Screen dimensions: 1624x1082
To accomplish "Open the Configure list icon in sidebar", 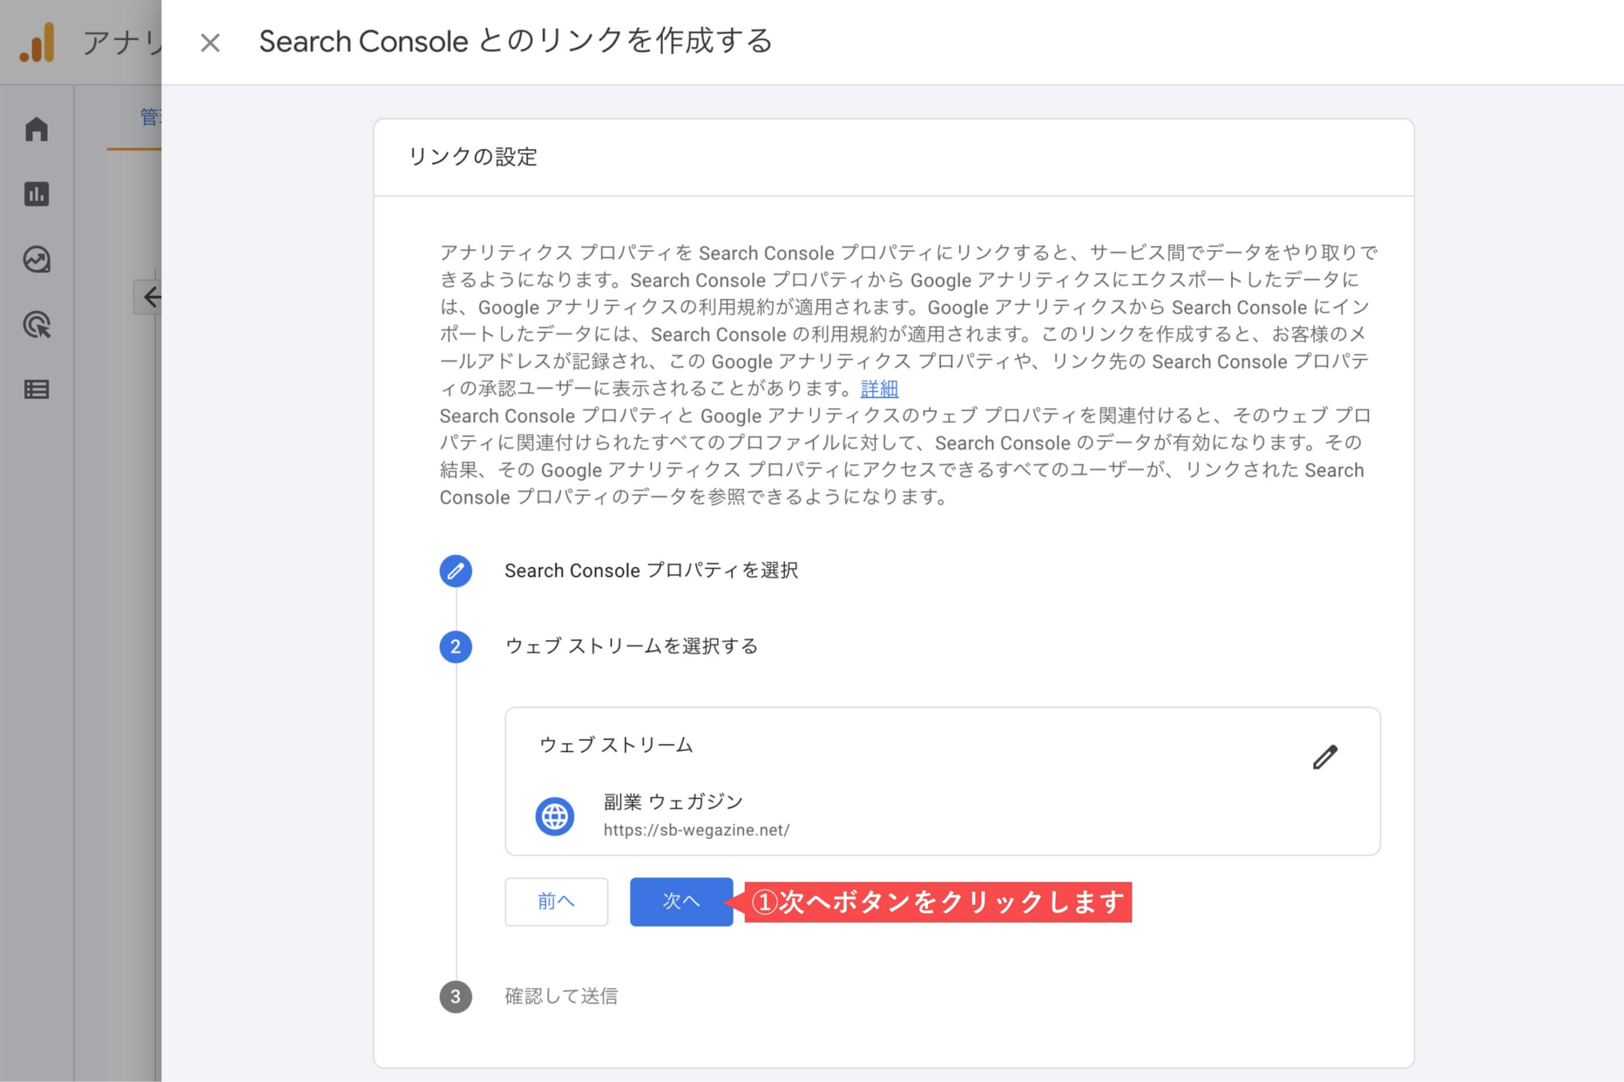I will pyautogui.click(x=37, y=389).
